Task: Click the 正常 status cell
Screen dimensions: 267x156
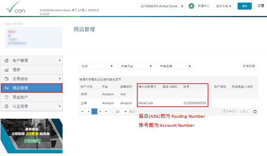Action: [84, 103]
